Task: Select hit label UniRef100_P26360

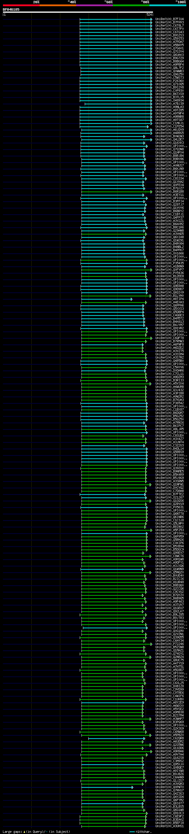Action: tap(170, 81)
